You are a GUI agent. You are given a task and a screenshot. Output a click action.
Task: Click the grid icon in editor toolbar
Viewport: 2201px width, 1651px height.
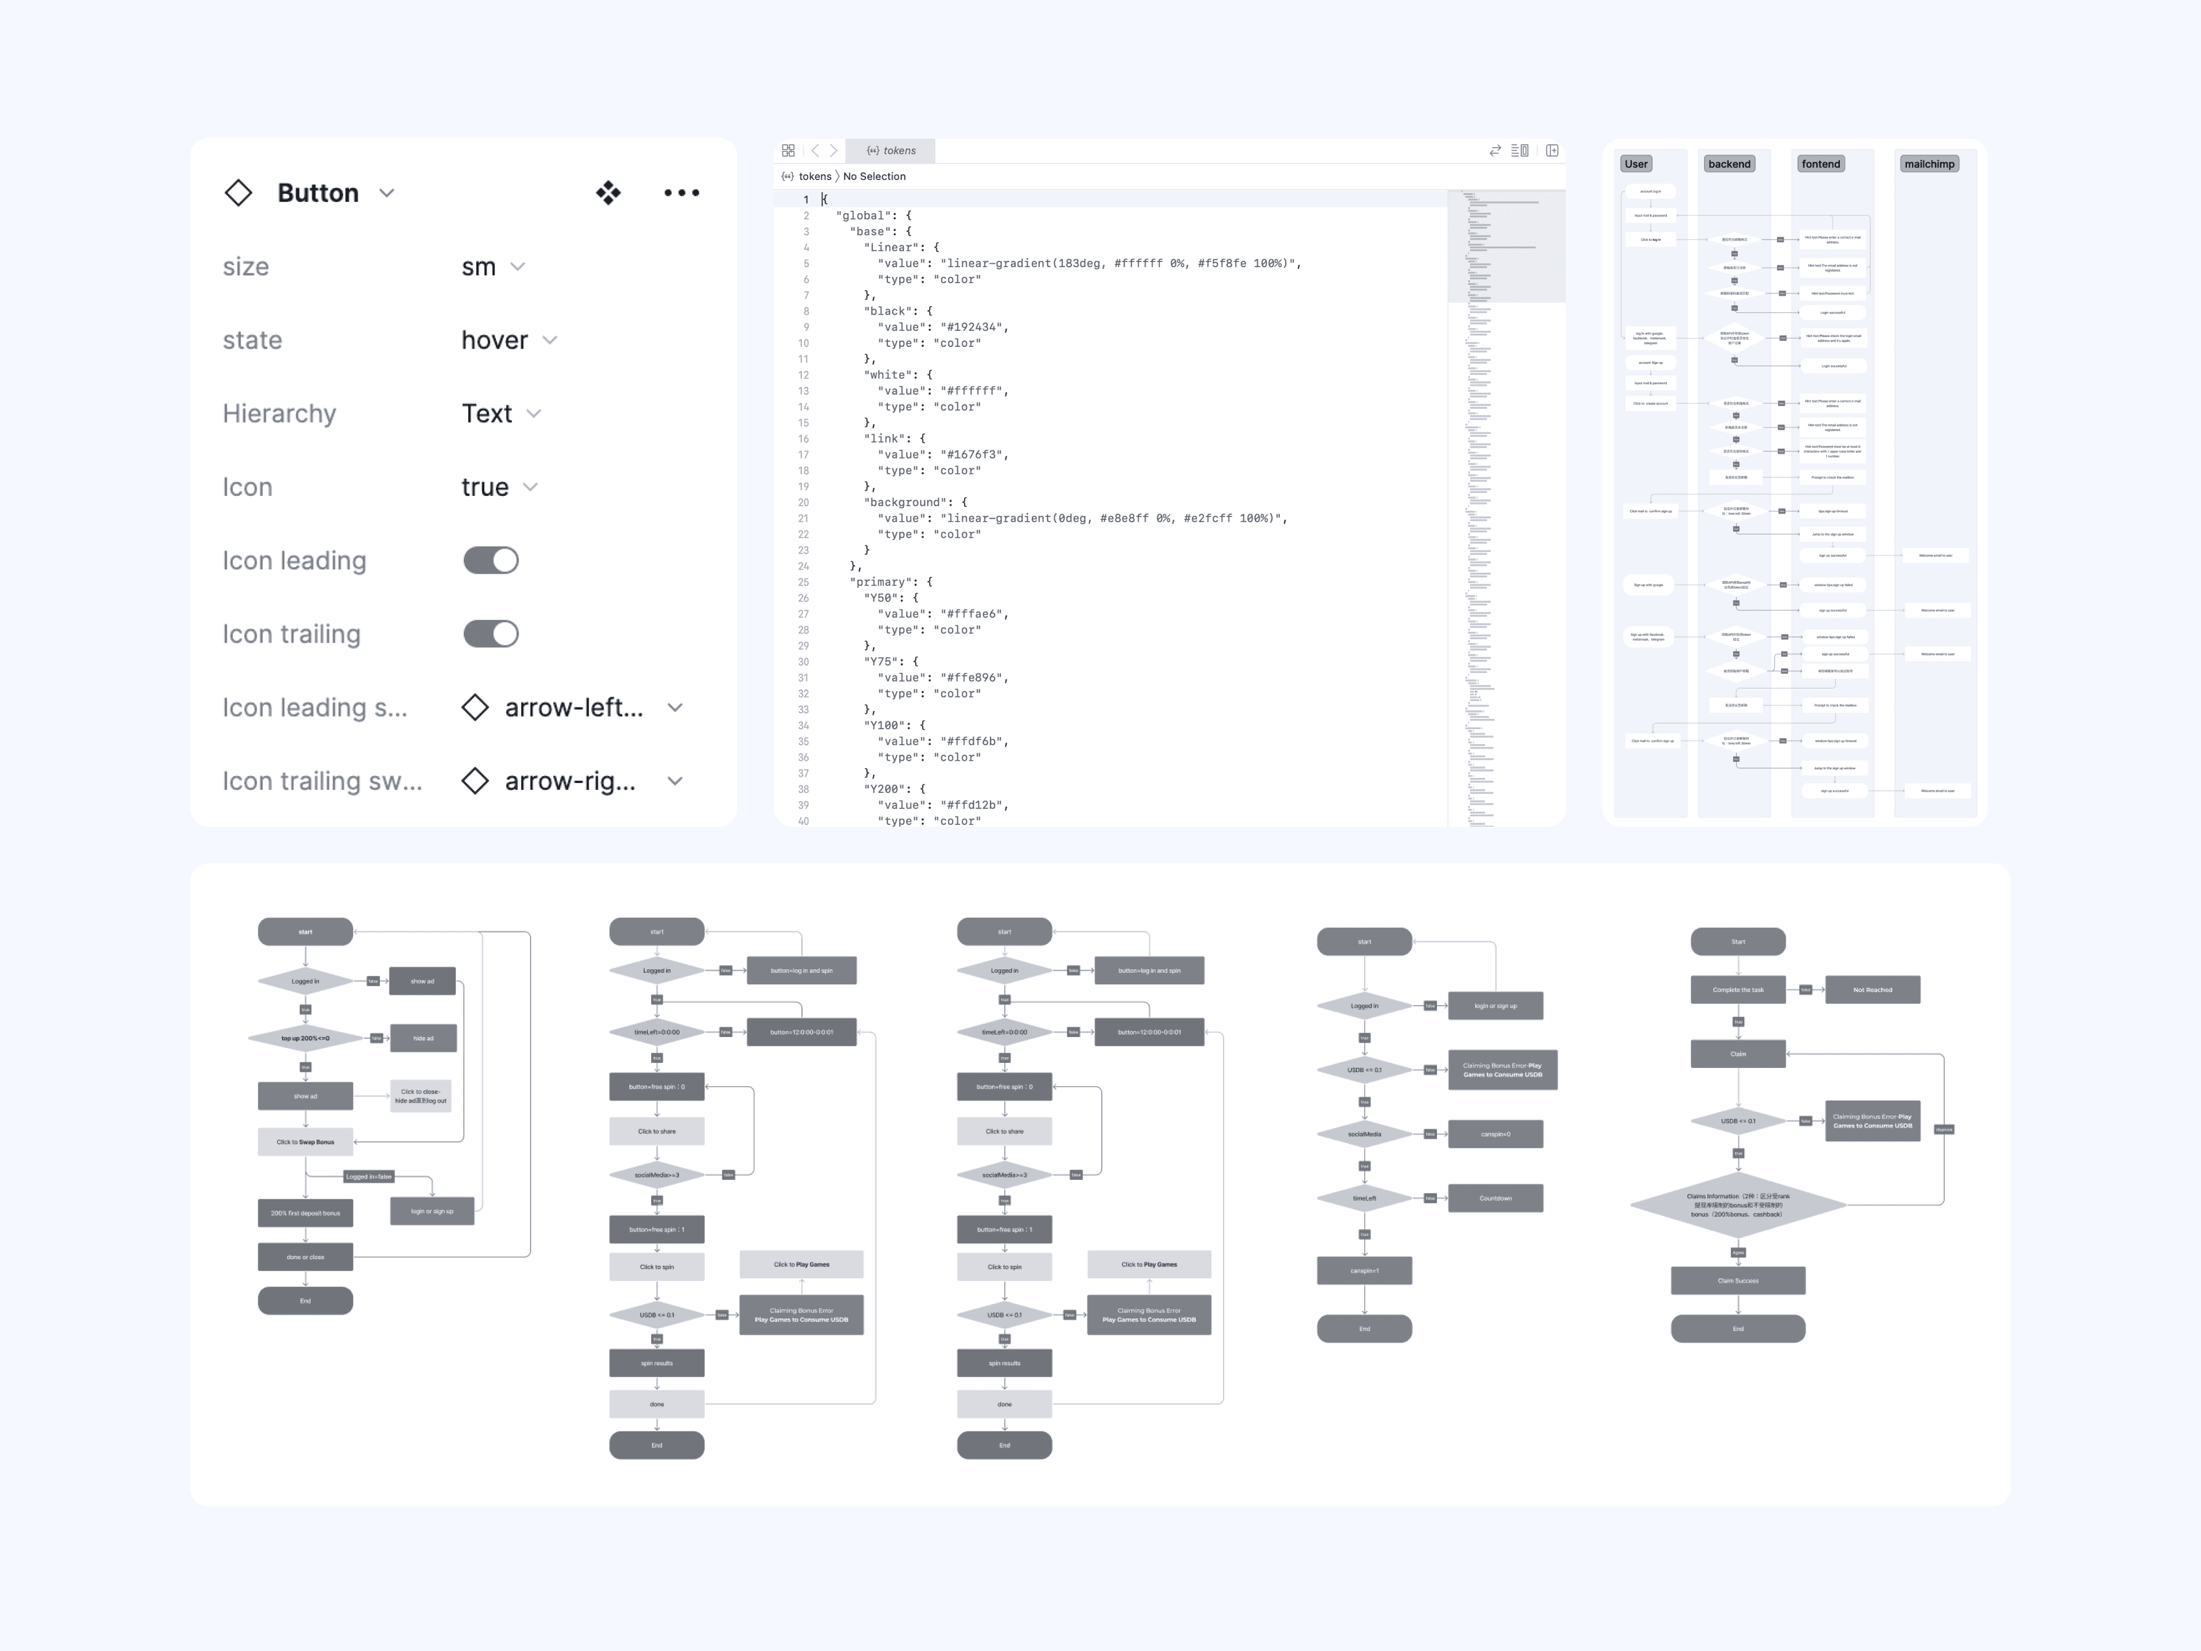788,150
